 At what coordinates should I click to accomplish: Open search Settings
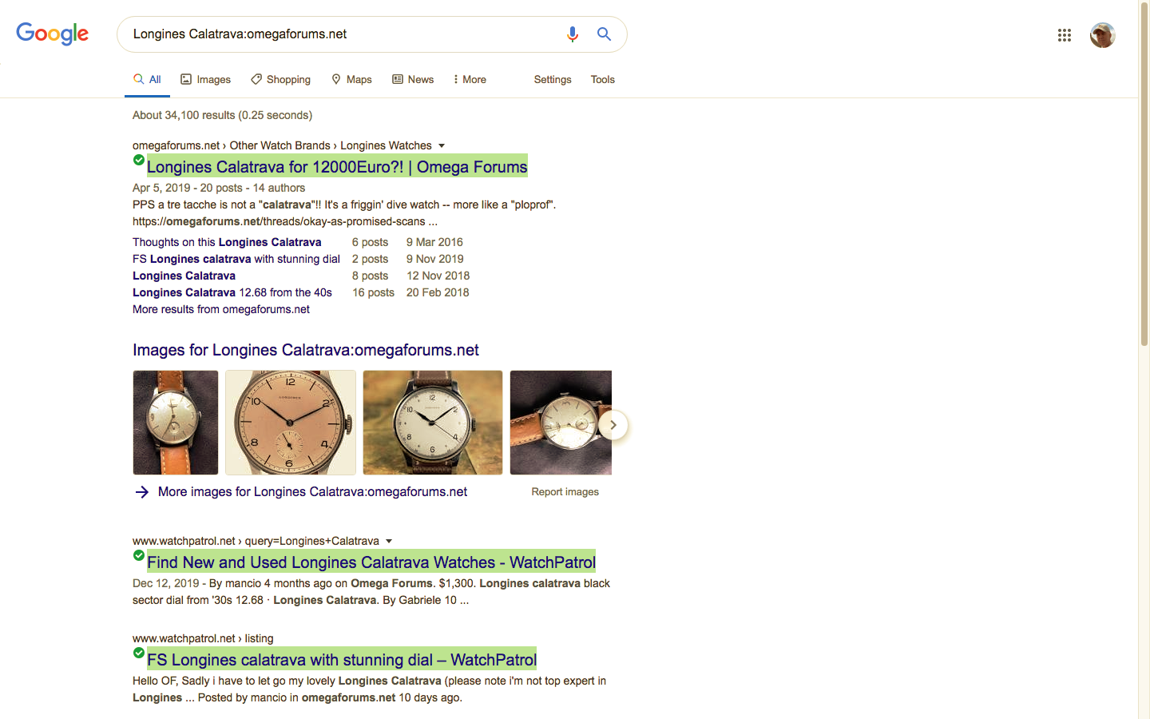click(553, 80)
